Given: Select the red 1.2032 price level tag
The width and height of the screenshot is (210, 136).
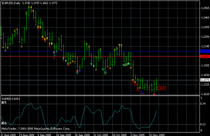Looking at the screenshot, I should point(205,57).
